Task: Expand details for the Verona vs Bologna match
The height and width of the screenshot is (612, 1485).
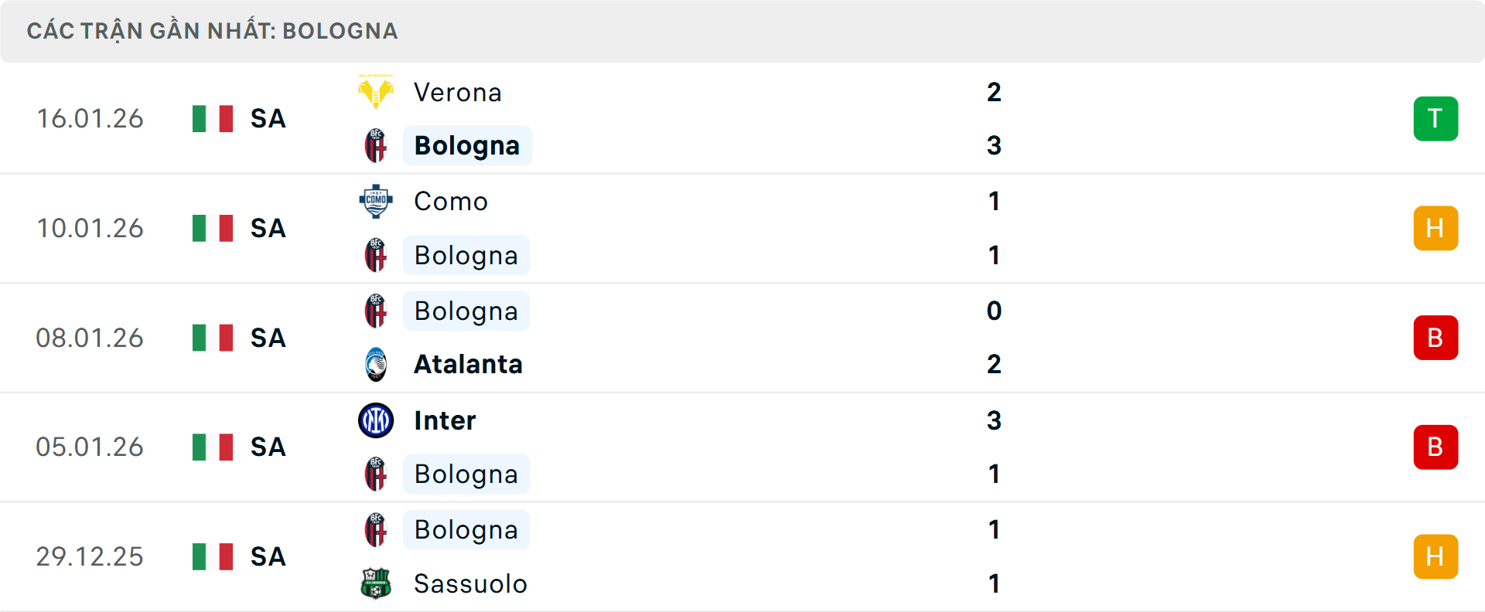Action: click(x=742, y=118)
